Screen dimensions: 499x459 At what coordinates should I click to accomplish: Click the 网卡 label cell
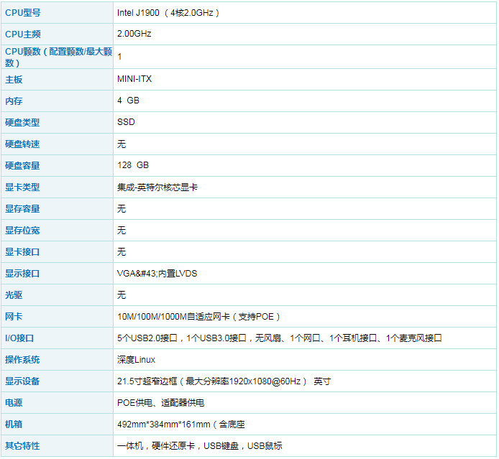pos(14,316)
